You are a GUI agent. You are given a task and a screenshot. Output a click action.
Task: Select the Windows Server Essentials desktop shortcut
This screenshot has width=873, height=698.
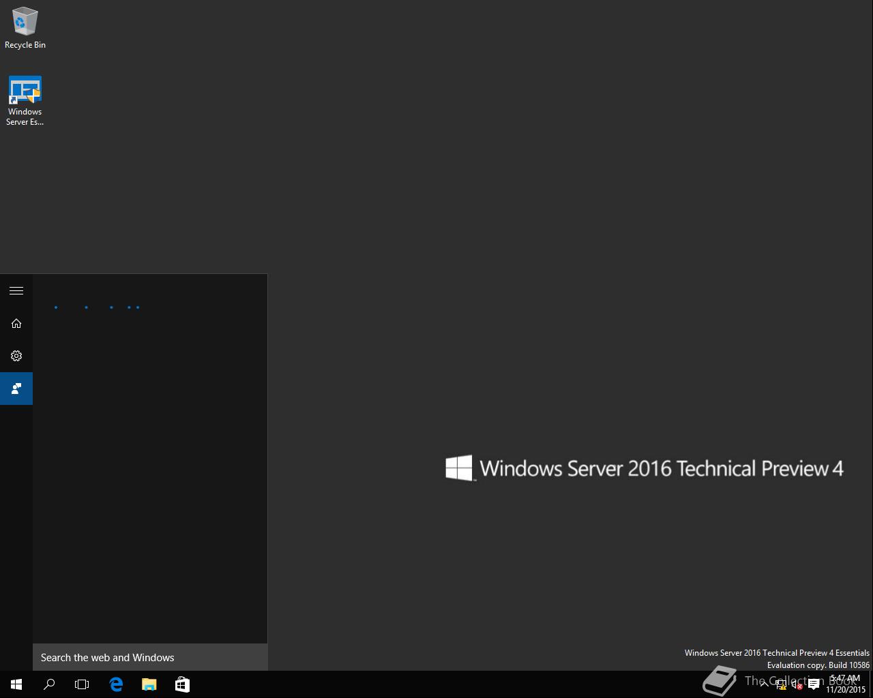click(25, 101)
